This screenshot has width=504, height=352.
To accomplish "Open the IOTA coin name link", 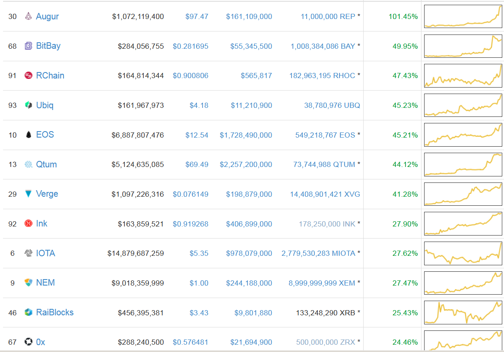I will [46, 253].
